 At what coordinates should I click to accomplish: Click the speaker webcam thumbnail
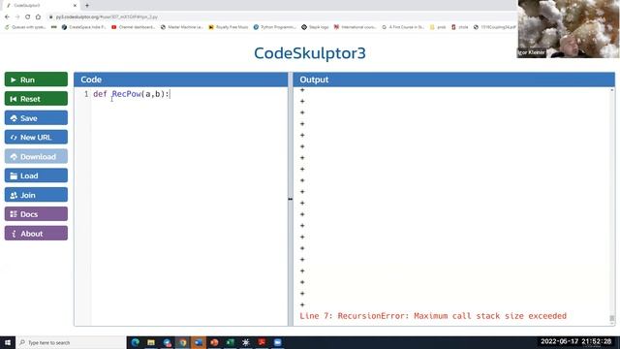(x=569, y=29)
